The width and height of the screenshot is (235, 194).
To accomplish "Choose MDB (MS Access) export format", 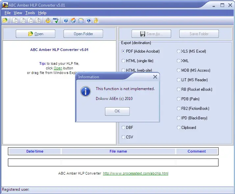I will (194, 70).
